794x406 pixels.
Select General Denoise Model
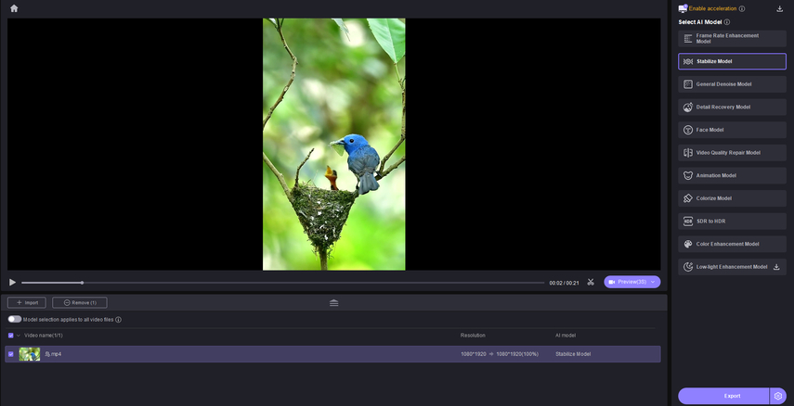click(x=732, y=84)
